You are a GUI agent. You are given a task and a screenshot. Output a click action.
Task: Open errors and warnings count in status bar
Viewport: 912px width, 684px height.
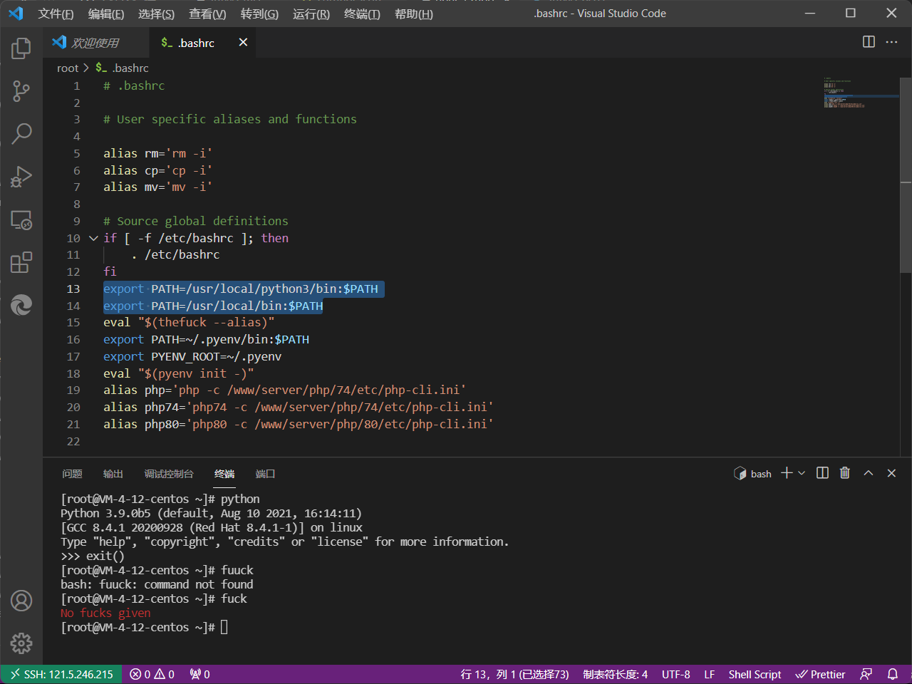pyautogui.click(x=152, y=674)
